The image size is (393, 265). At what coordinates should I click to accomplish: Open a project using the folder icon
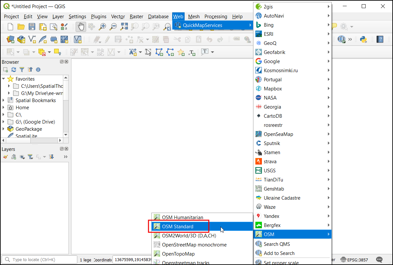(21, 27)
